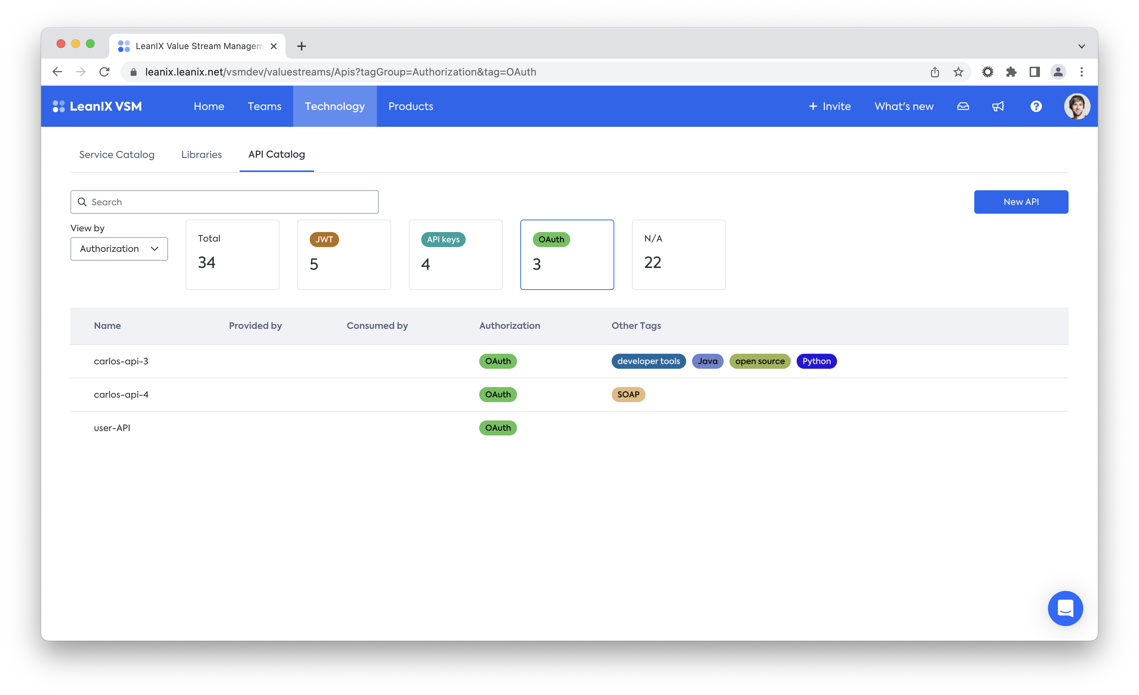Image resolution: width=1139 pixels, height=695 pixels.
Task: Open the help question mark icon
Action: [1036, 107]
